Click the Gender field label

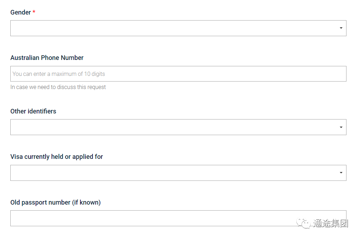[21, 12]
